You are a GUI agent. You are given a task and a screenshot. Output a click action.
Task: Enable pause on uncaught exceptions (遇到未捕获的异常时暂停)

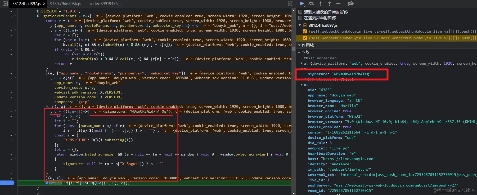click(x=300, y=12)
